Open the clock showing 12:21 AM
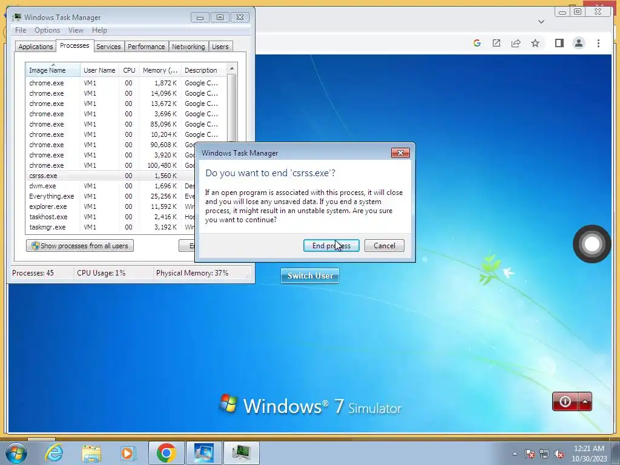Image resolution: width=620 pixels, height=465 pixels. pyautogui.click(x=589, y=453)
